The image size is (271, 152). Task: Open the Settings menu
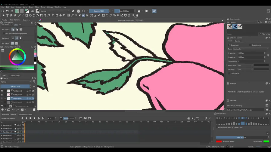click(50, 7)
